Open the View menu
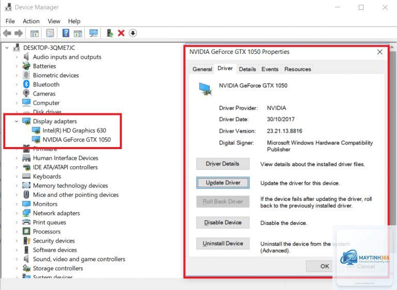 pyautogui.click(x=54, y=21)
